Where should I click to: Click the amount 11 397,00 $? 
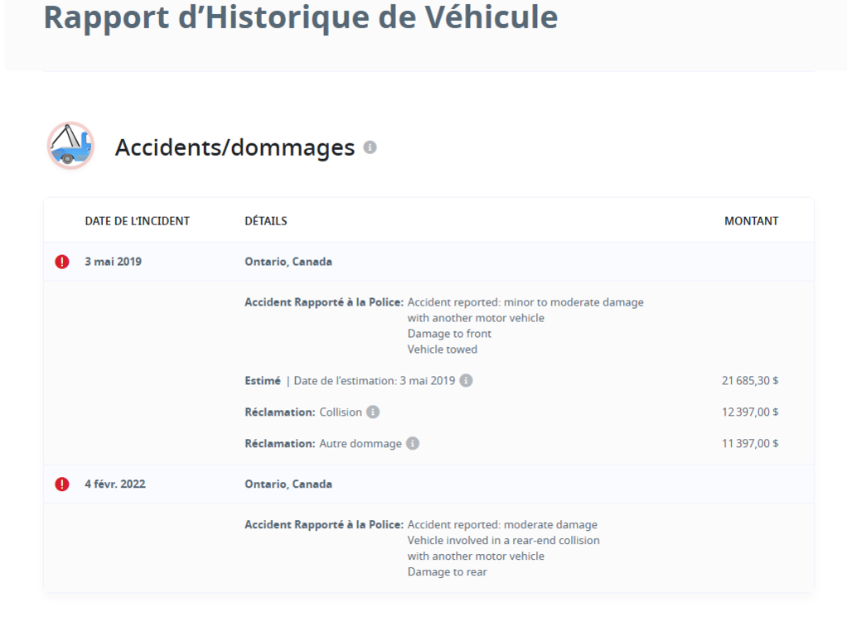point(750,443)
